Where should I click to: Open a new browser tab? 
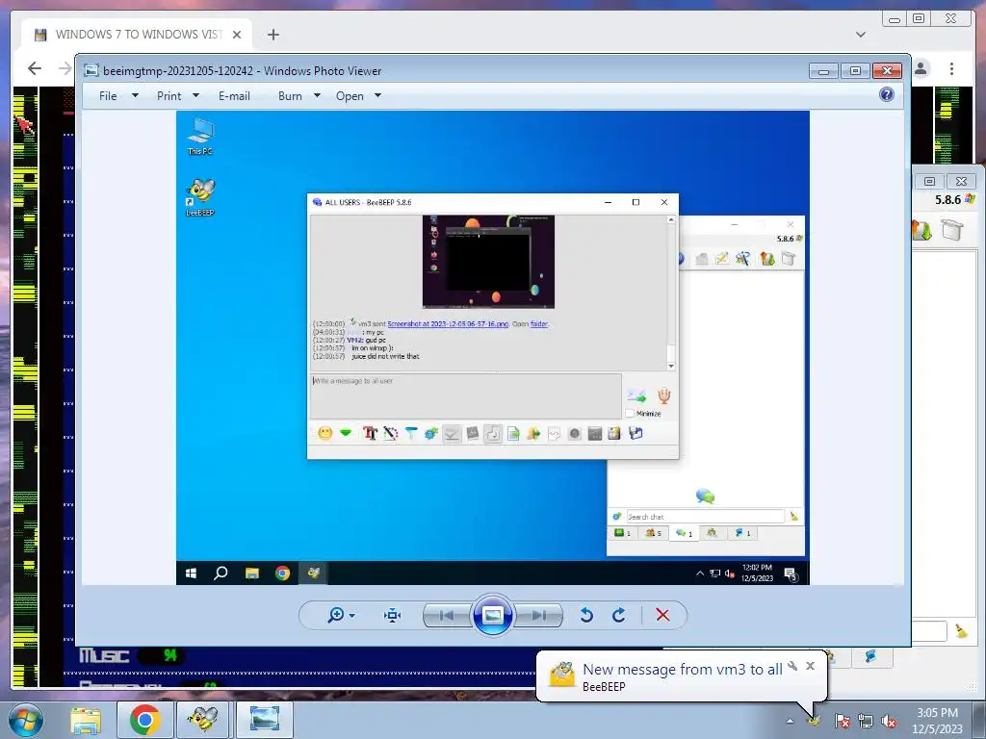(272, 35)
